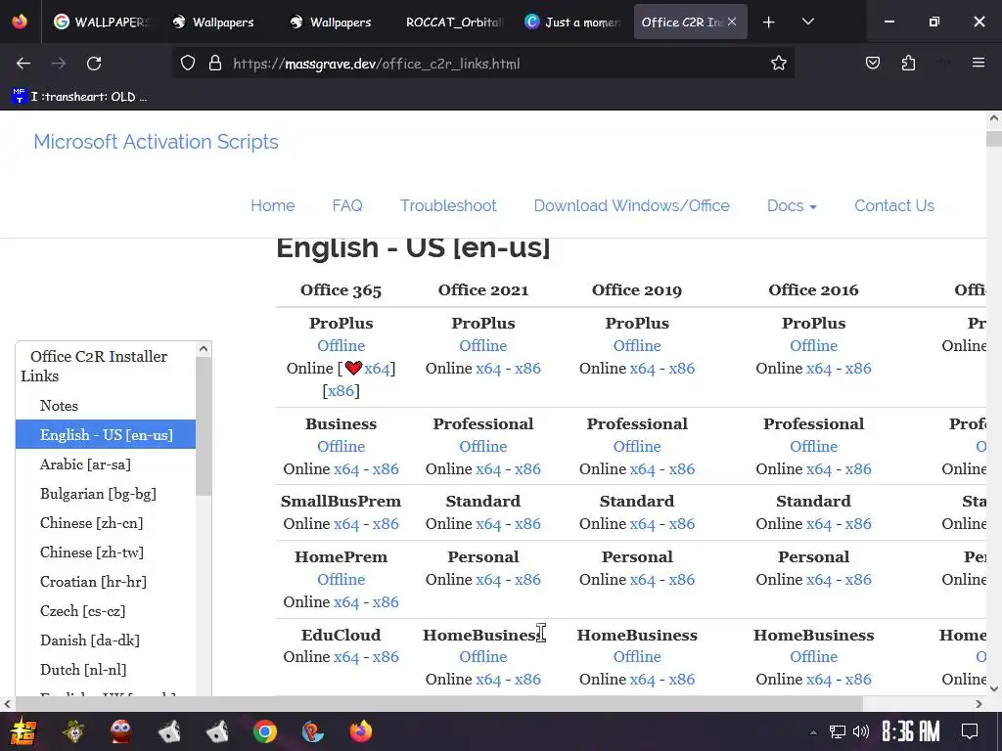Click x86 for Office 2016 ProPlus Online

pos(858,369)
